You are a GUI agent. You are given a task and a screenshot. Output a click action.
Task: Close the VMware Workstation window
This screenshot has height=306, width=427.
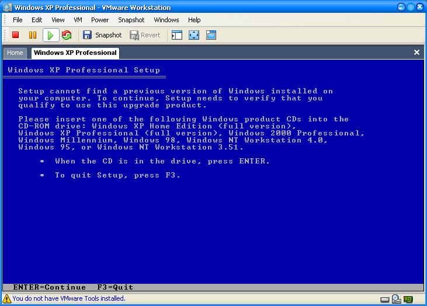(x=420, y=7)
